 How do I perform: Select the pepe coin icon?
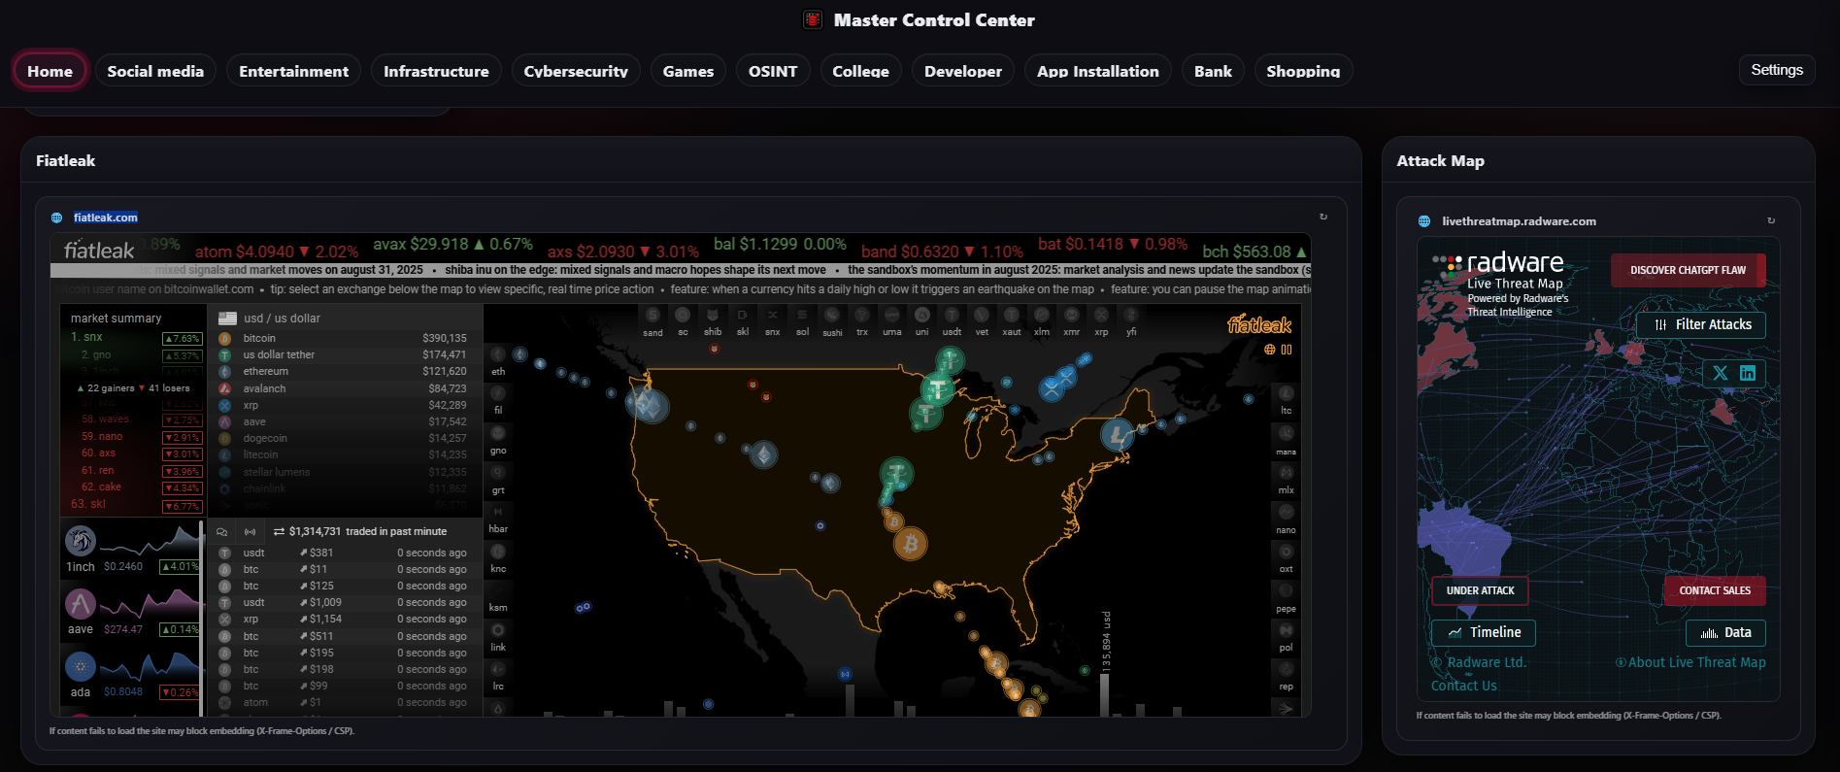(x=1286, y=591)
